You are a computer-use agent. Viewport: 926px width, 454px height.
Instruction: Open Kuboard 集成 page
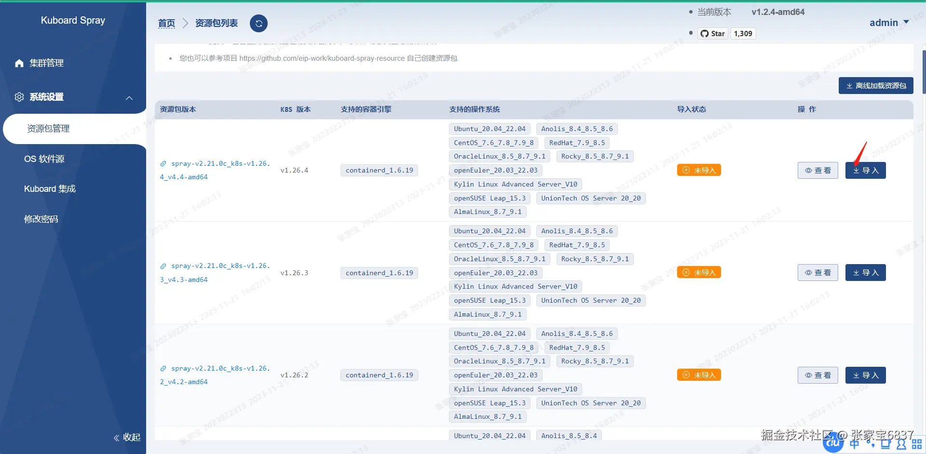pos(50,189)
